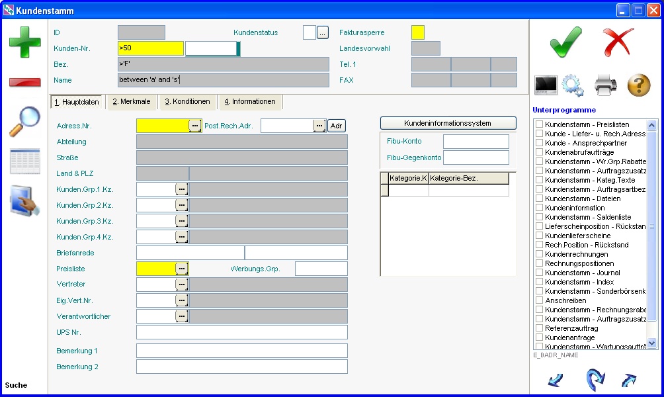Switch to the Konditionen tab
This screenshot has height=397, width=664.
[187, 102]
